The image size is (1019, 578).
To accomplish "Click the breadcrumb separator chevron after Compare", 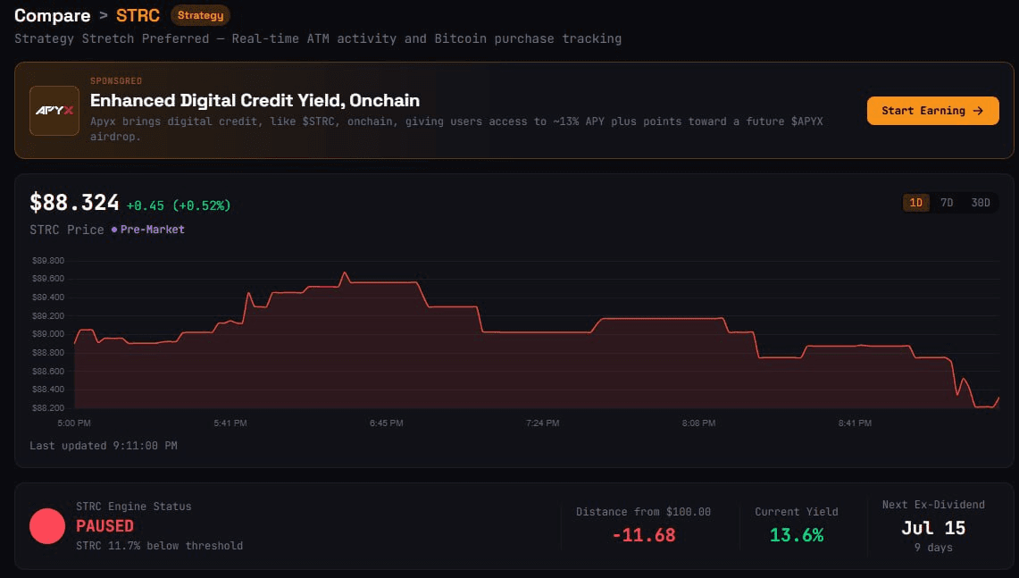I will [x=104, y=15].
